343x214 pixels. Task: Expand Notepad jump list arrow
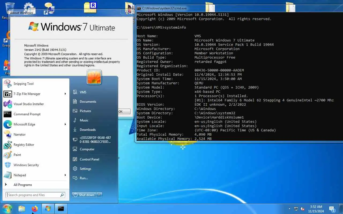click(x=65, y=175)
